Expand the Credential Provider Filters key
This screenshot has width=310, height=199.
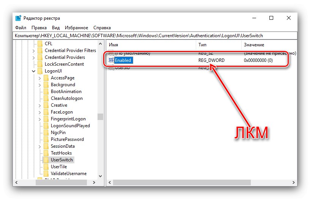(34, 51)
